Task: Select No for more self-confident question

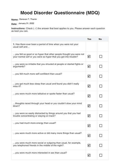Action: coord(101,76)
